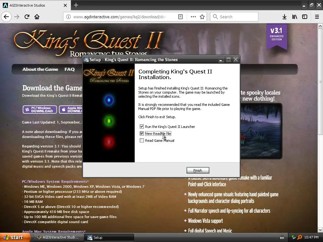Click the green system tray icon
The image size is (323, 242).
click(294, 237)
